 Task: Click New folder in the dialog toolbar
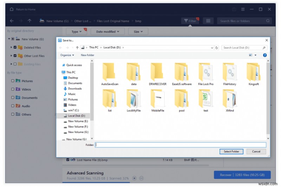pyautogui.click(x=87, y=55)
